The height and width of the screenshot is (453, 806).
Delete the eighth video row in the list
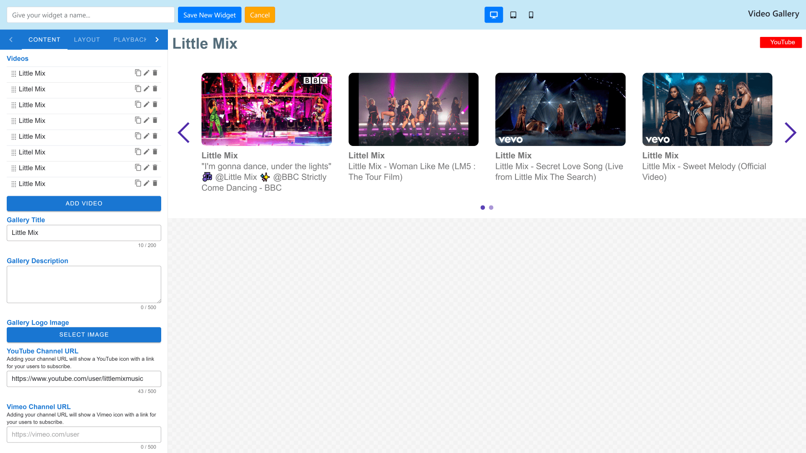pos(155,183)
